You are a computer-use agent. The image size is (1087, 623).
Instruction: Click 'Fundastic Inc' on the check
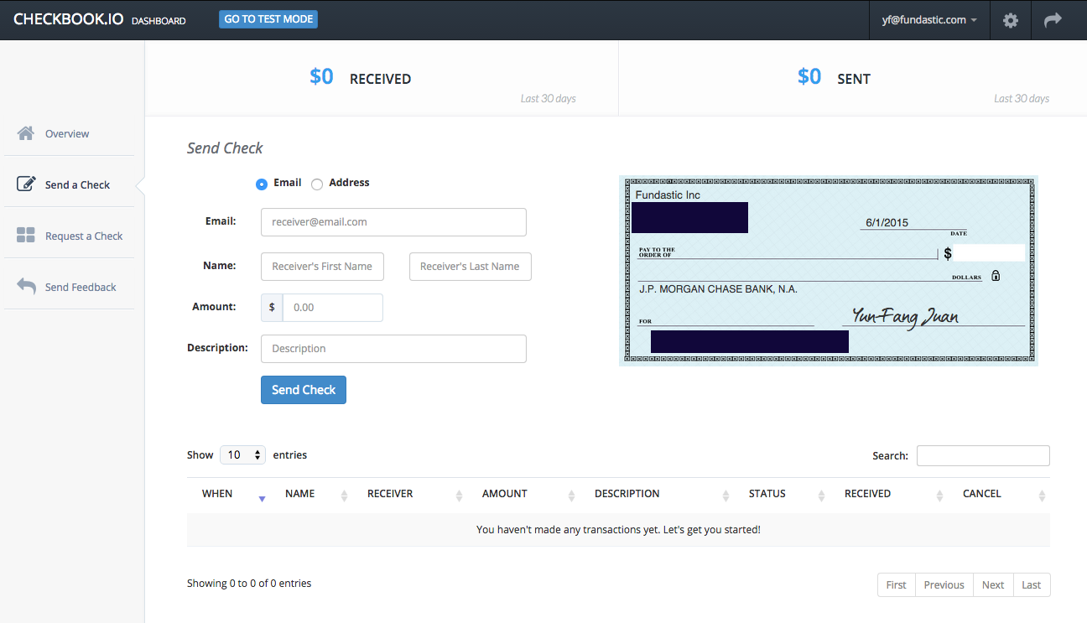[x=668, y=195]
